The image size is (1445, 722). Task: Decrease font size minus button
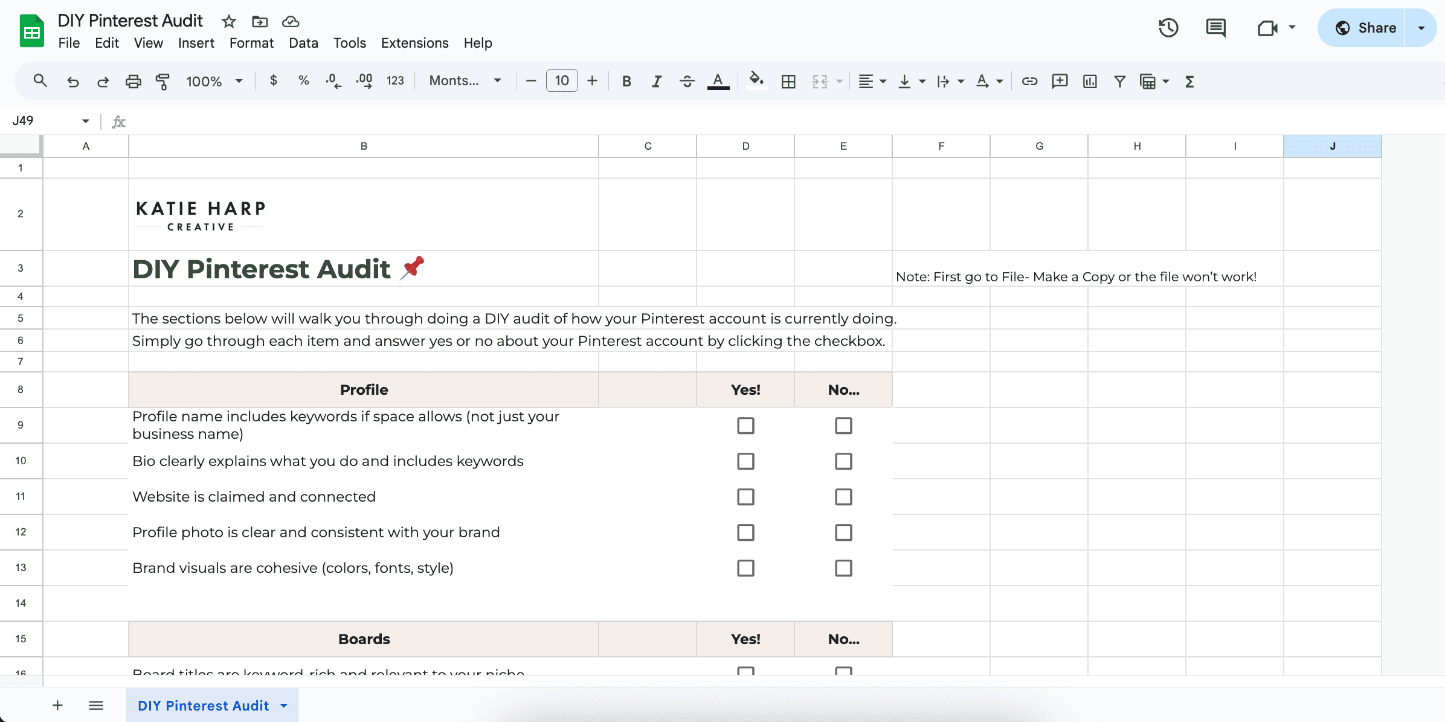click(x=531, y=81)
